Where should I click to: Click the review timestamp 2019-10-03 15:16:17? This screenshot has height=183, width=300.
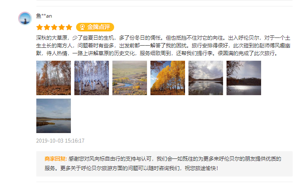point(60,141)
